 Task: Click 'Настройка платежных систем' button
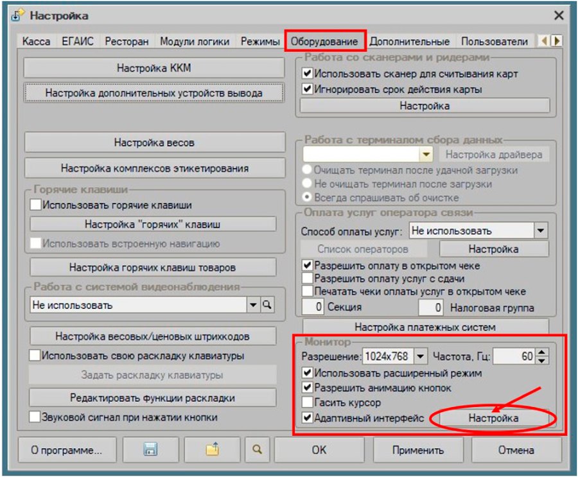(x=425, y=327)
